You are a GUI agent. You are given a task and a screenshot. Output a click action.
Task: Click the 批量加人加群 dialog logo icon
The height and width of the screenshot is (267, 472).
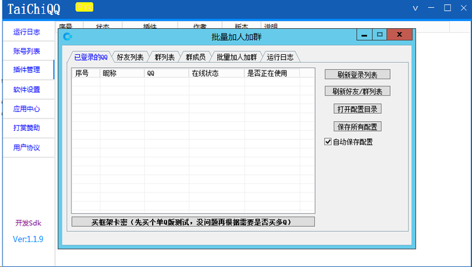[x=68, y=37]
